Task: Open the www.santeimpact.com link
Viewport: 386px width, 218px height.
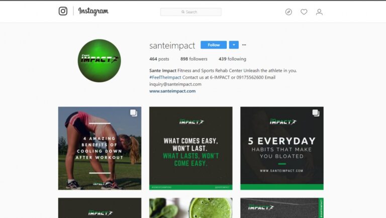Action: tap(172, 91)
